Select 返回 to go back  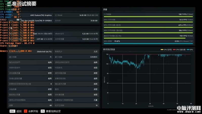(19, 111)
